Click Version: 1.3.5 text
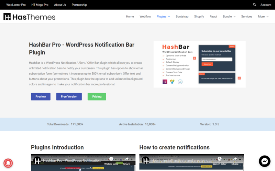The image size is (275, 171). 210,124
